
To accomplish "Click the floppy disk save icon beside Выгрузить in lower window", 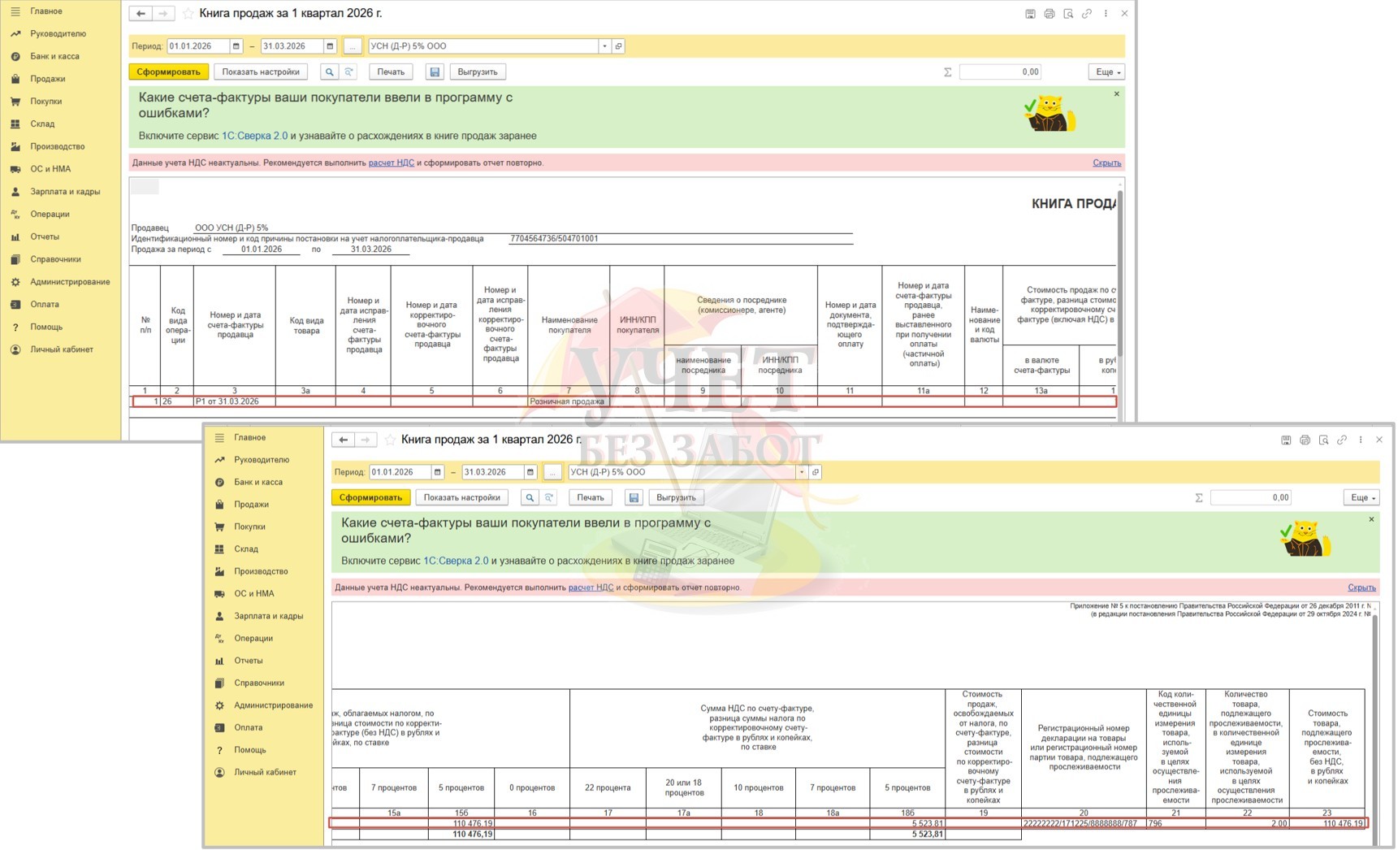I will click(x=634, y=497).
